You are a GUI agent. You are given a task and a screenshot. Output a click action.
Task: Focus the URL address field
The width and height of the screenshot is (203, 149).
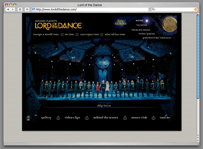coord(90,9)
